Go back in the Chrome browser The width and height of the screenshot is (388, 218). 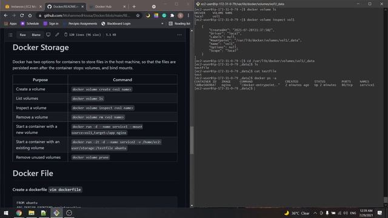tap(5, 15)
